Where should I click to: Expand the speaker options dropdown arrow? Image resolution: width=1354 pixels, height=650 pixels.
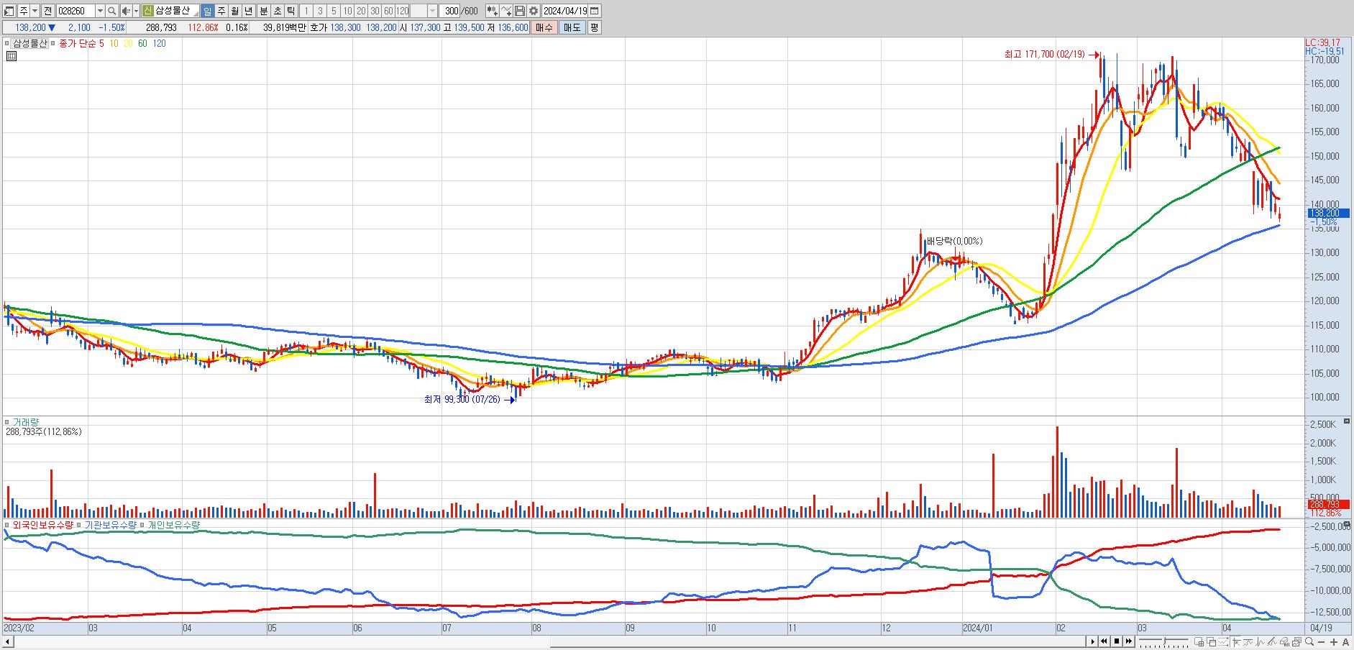click(x=136, y=11)
